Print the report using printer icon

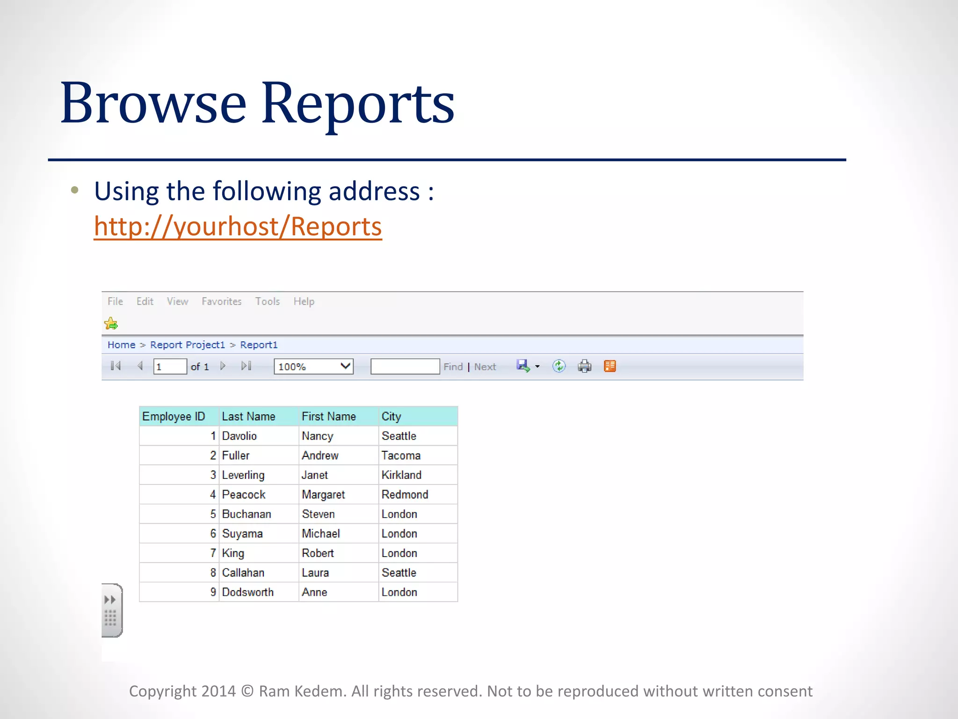tap(584, 366)
